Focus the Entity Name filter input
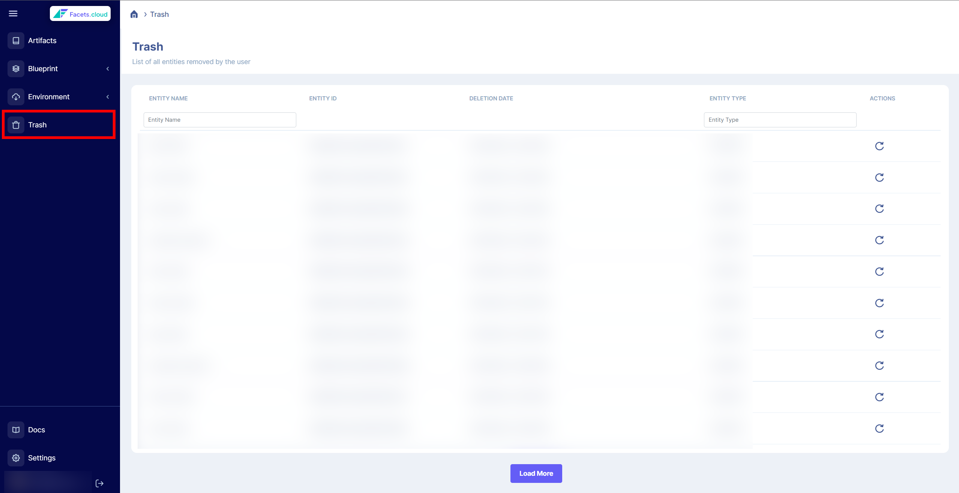The height and width of the screenshot is (493, 959). pos(220,120)
